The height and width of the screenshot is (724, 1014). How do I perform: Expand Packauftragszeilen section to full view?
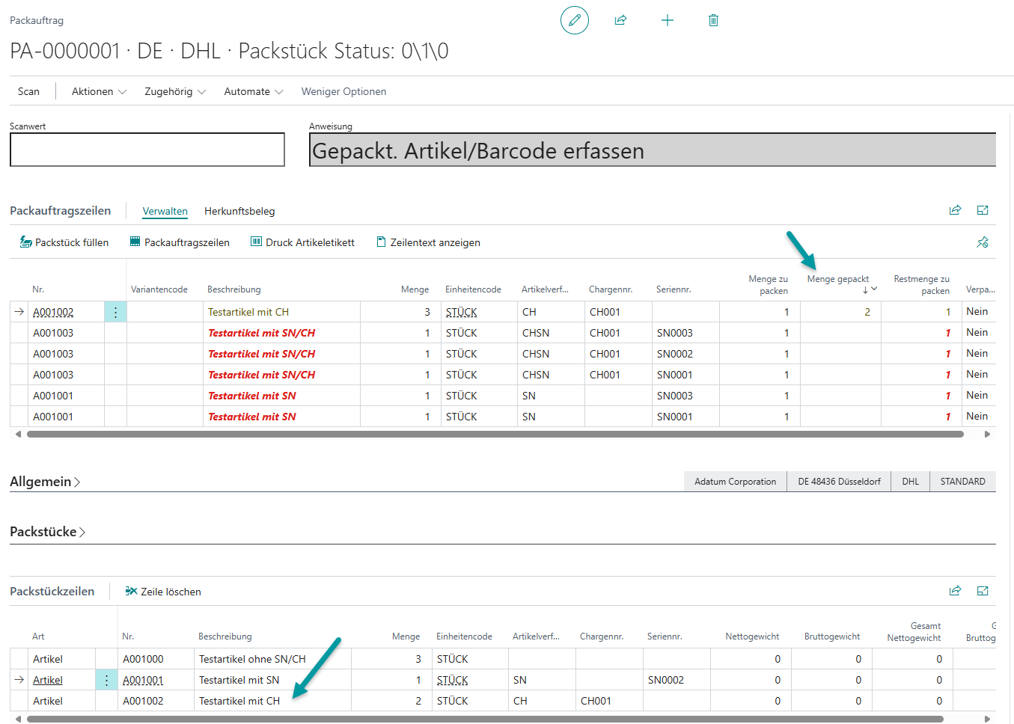tap(983, 210)
